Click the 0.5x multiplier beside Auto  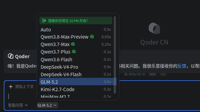coord(107,30)
